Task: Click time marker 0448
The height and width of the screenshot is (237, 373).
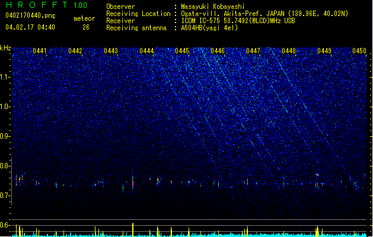Action: click(289, 51)
